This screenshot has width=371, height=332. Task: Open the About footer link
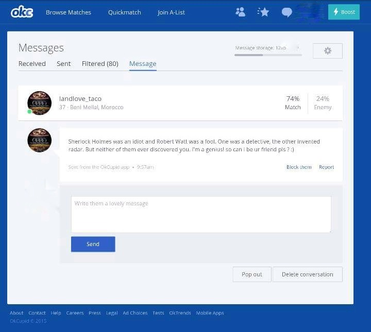point(16,313)
